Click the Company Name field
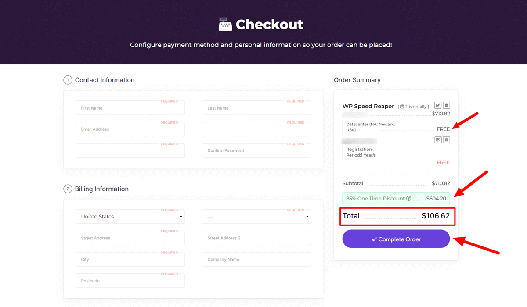 pos(256,259)
